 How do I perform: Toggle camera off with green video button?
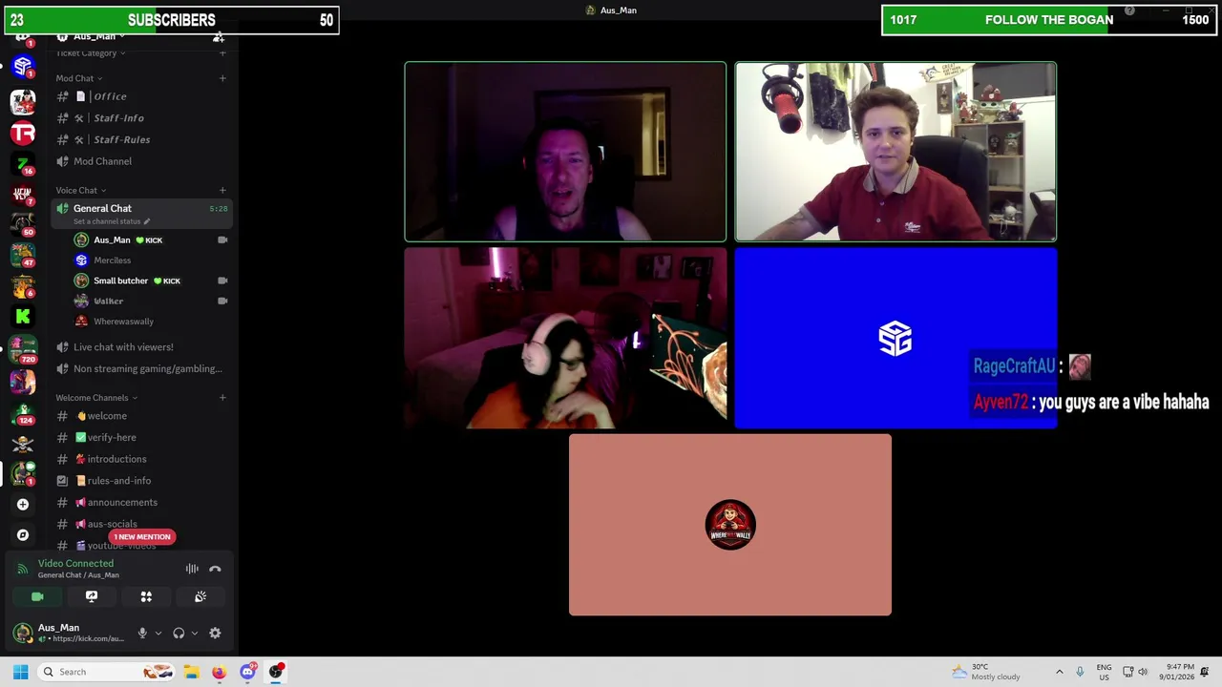coord(37,596)
